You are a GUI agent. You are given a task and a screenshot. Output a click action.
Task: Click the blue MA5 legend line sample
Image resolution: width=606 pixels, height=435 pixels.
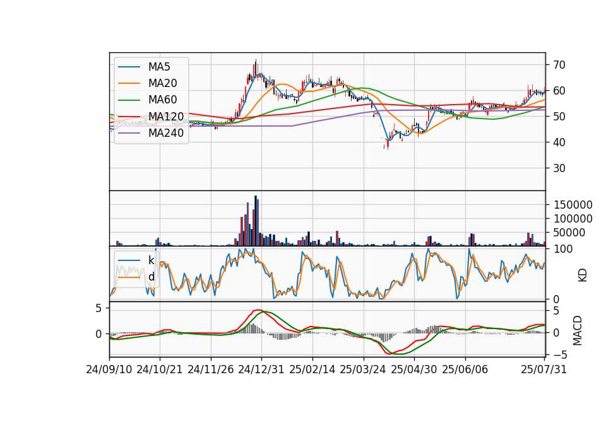click(x=129, y=67)
